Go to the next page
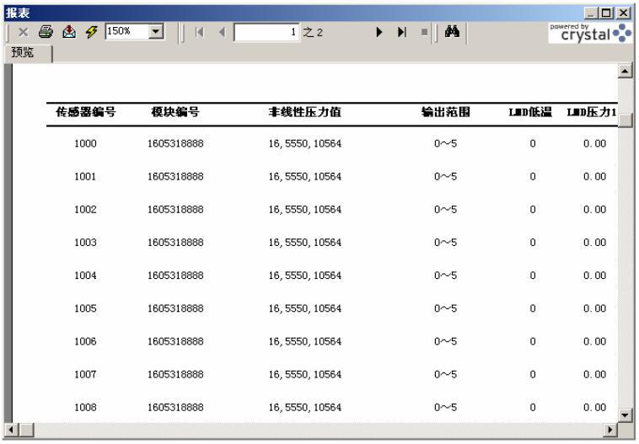The image size is (639, 444). pyautogui.click(x=379, y=32)
